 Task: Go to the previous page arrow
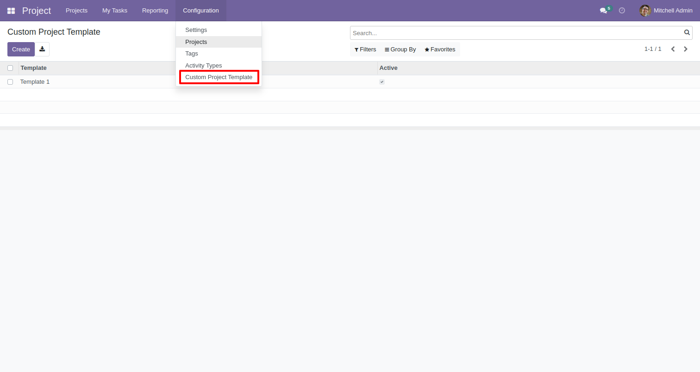673,49
